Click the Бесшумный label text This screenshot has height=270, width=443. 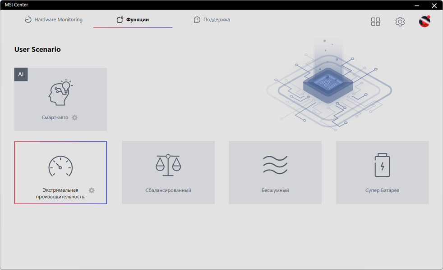[x=275, y=190]
